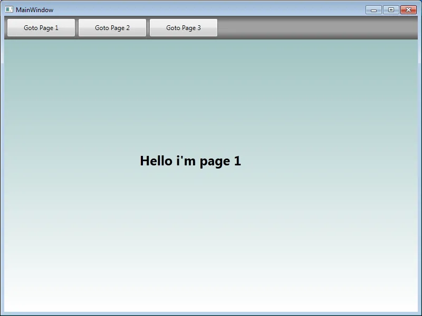Click the Goto Page 1 button
Screen dimensions: 422x316
pos(41,28)
